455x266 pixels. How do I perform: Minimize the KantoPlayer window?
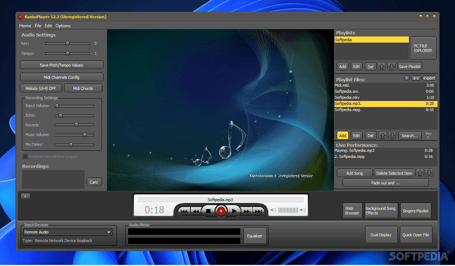[421, 16]
